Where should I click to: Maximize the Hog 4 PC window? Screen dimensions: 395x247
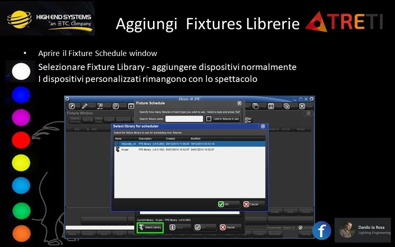tap(301, 99)
